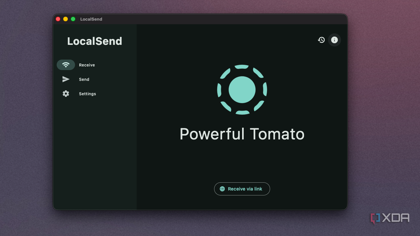Show device info via the info icon
This screenshot has width=420, height=236.
point(334,40)
